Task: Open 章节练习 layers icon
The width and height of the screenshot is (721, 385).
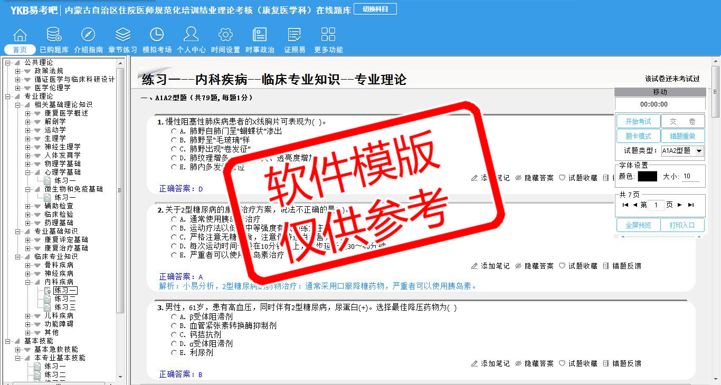Action: [x=122, y=35]
